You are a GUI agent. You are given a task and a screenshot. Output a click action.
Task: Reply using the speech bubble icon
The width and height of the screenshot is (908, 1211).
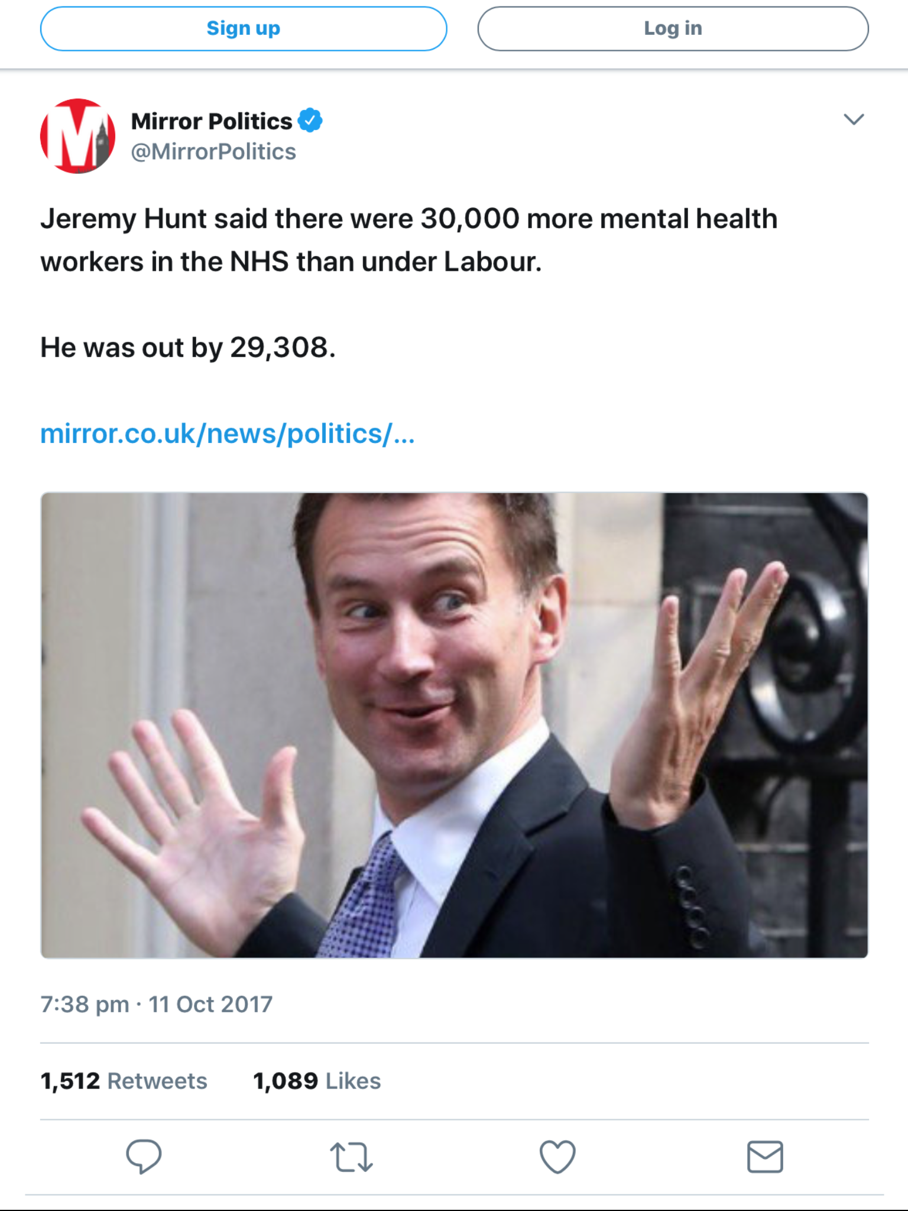(144, 1156)
